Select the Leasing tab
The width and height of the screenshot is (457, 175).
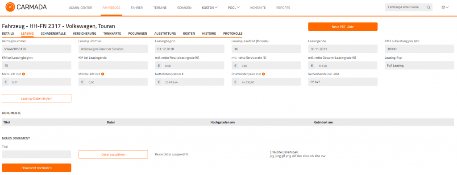point(27,33)
